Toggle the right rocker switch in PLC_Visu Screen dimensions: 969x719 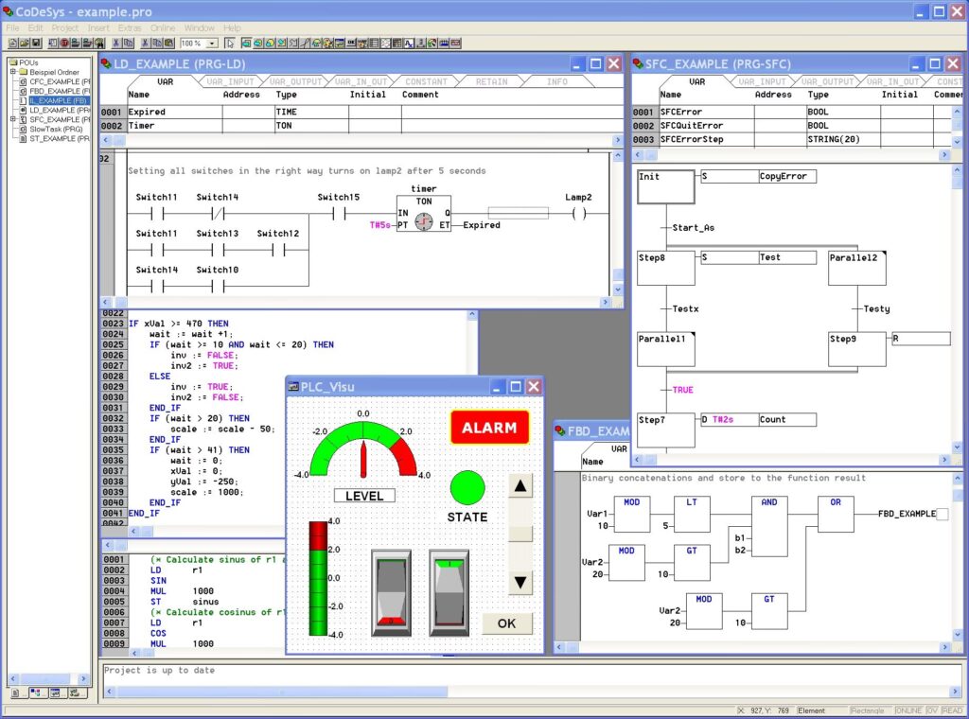(x=449, y=592)
